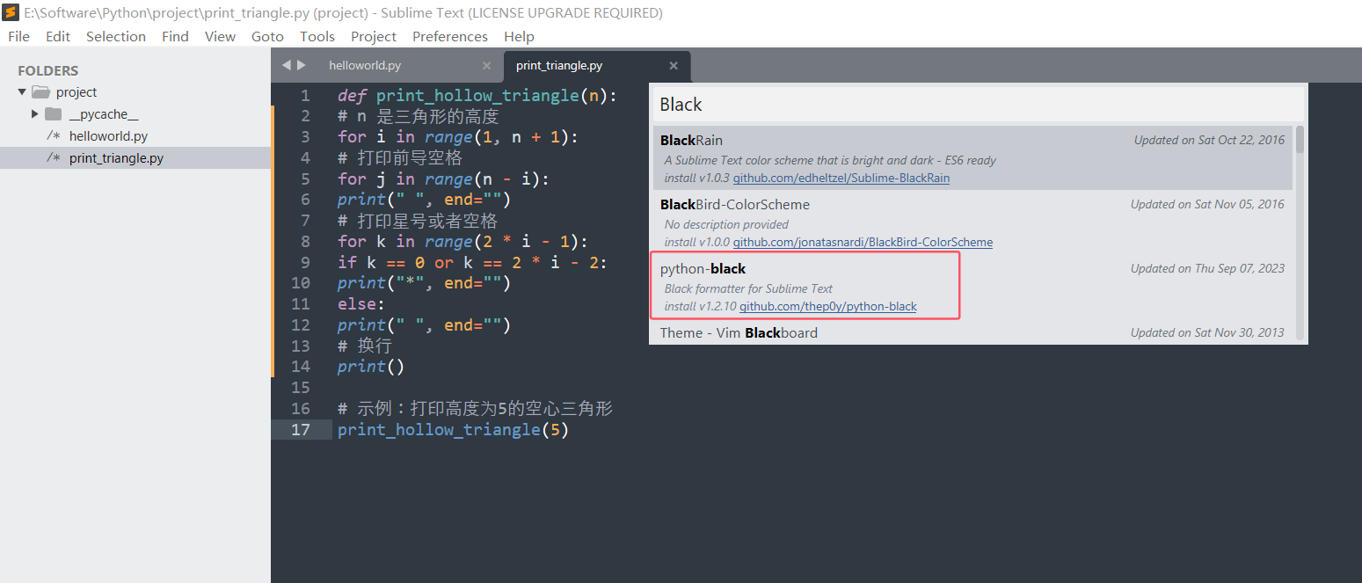Click line number 15 in gutter
The width and height of the screenshot is (1362, 583).
pyautogui.click(x=301, y=388)
